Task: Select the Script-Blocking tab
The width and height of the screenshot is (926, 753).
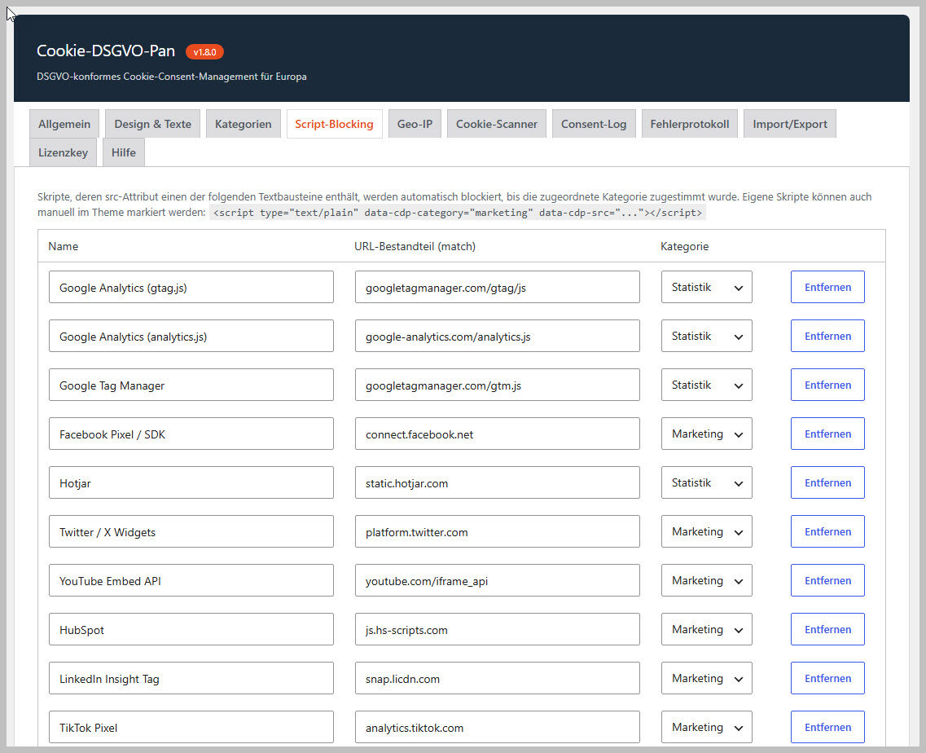Action: pos(334,124)
